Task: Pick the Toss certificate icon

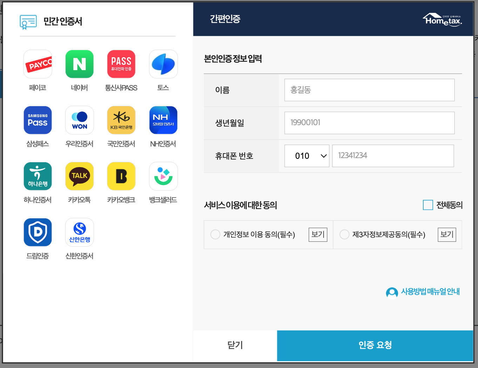Action: [163, 64]
